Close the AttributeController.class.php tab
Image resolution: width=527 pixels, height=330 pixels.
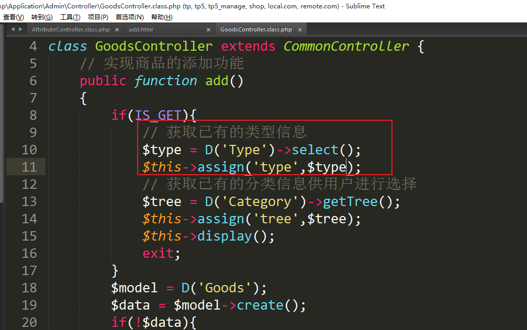pos(116,30)
